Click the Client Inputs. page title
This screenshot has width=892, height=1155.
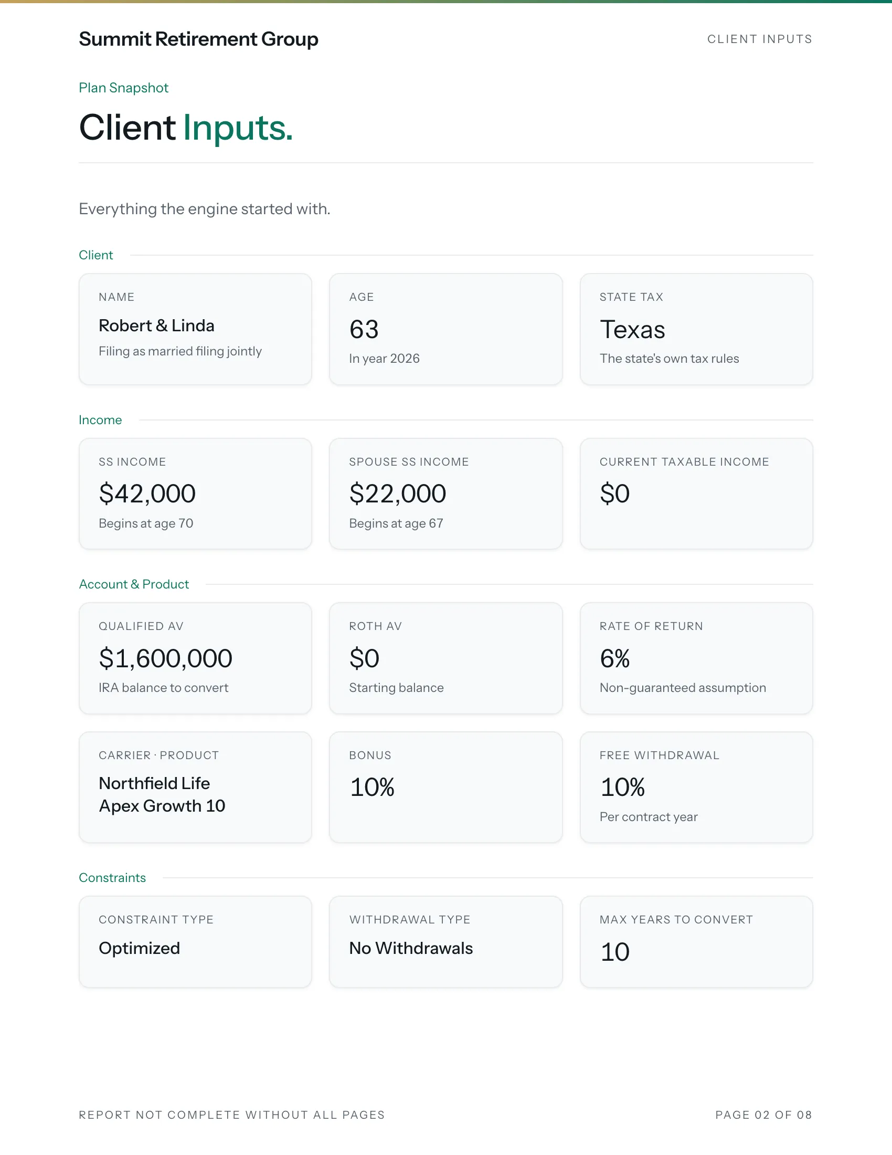click(x=185, y=128)
